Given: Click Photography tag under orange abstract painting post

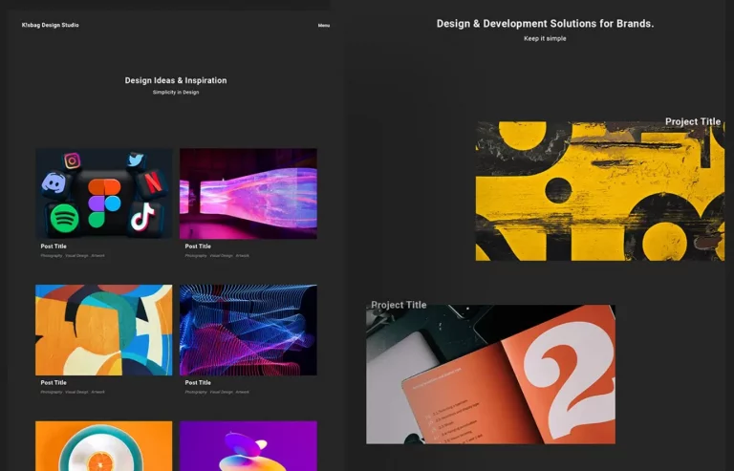Looking at the screenshot, I should [51, 392].
